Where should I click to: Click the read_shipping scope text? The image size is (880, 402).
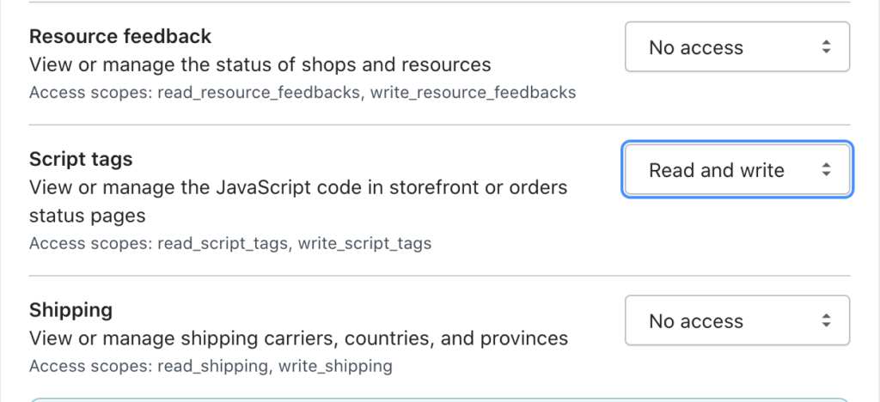coord(214,366)
